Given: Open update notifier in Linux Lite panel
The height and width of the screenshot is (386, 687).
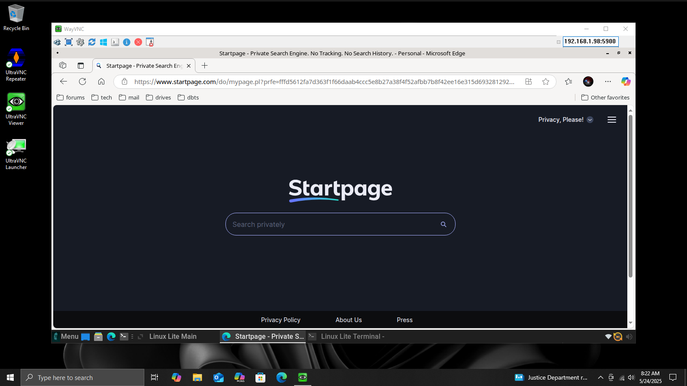Looking at the screenshot, I should [618, 337].
